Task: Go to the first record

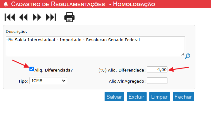Action: tap(10, 17)
